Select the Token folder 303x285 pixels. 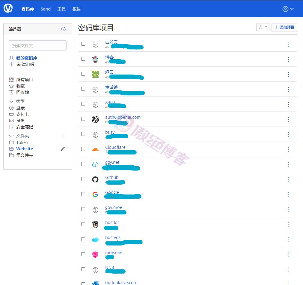[x=22, y=142]
